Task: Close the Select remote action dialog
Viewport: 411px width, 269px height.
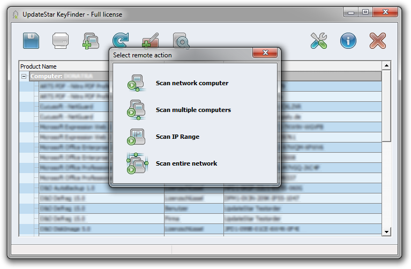Action: click(x=265, y=53)
